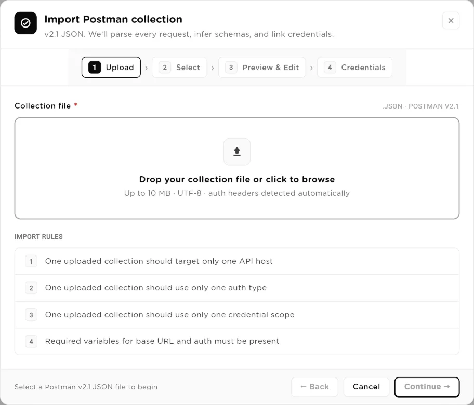The width and height of the screenshot is (474, 405).
Task: Click 'Drop your collection file or click to browse'
Action: pyautogui.click(x=237, y=179)
